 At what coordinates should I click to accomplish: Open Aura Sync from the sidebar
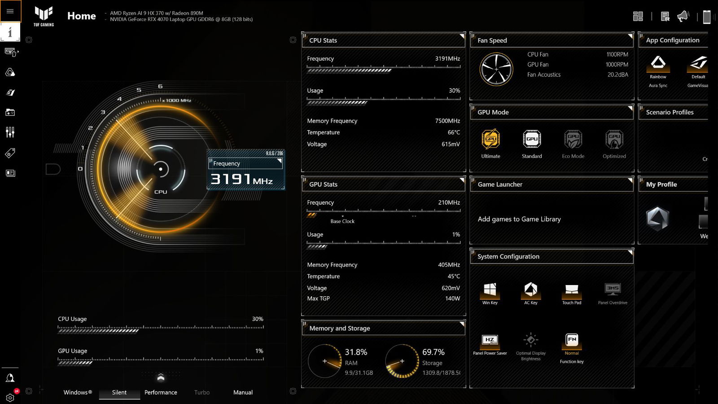(10, 72)
